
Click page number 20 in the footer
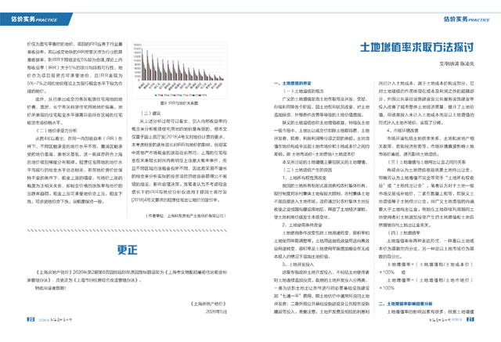[x=31, y=319]
